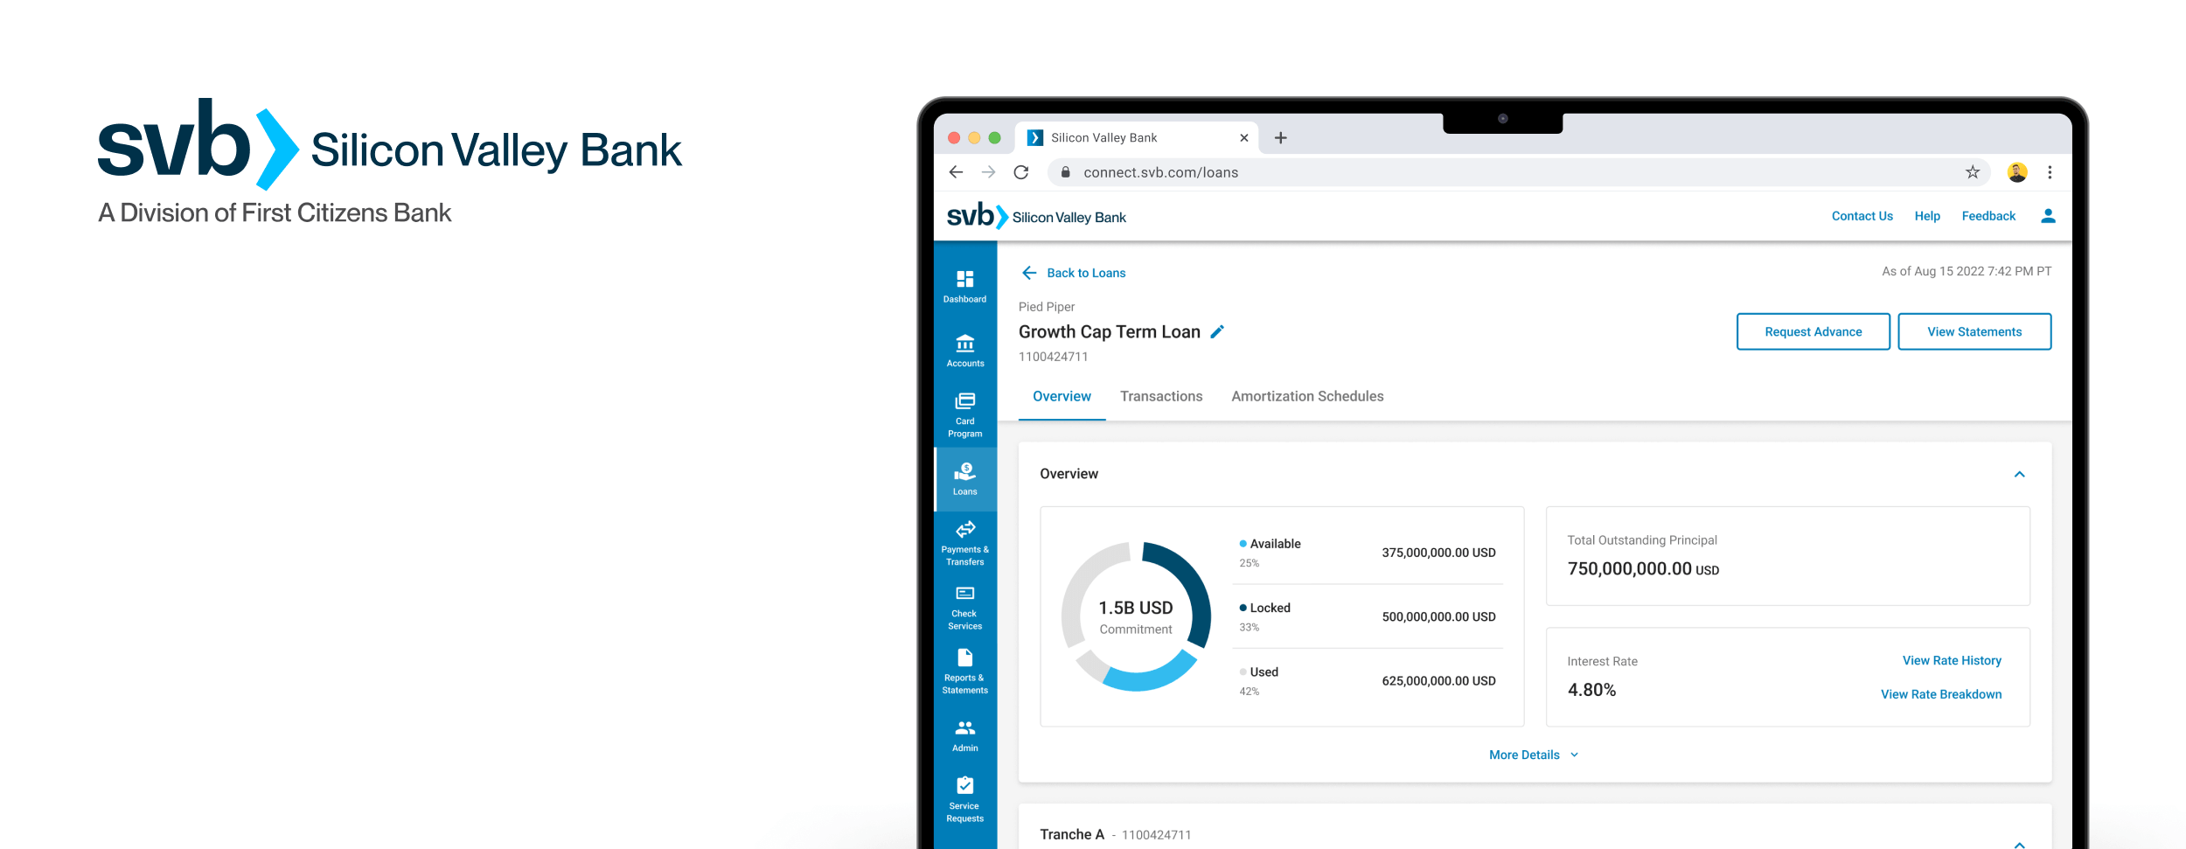Click the browser forward arrow
Screen dimensions: 2186x849
pos(988,172)
